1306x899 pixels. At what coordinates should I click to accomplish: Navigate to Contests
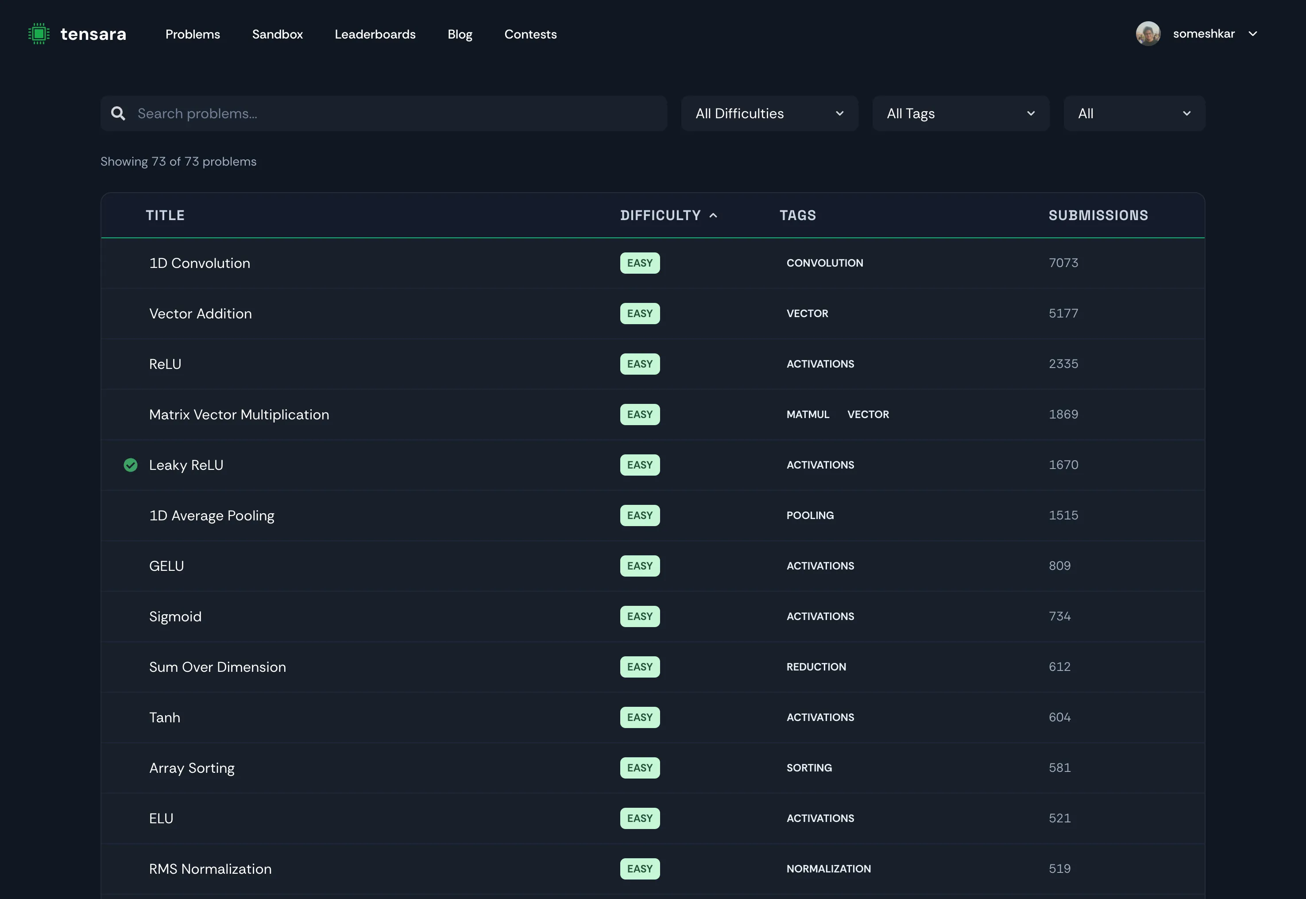[530, 35]
